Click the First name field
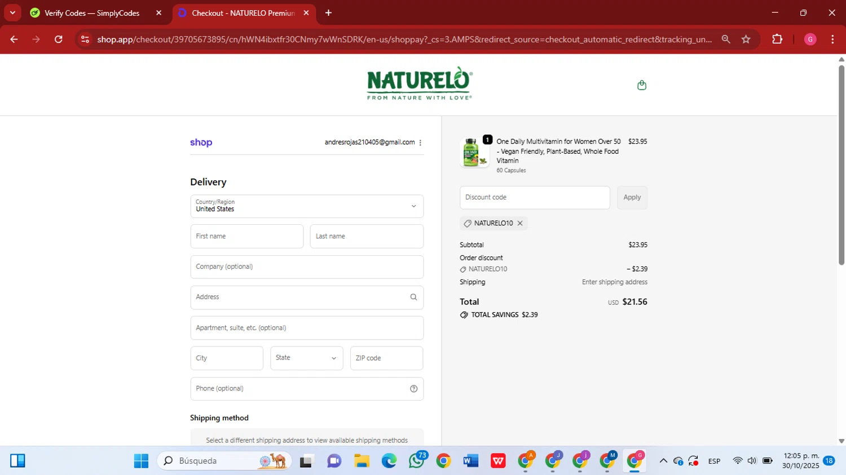The height and width of the screenshot is (475, 846). click(247, 237)
